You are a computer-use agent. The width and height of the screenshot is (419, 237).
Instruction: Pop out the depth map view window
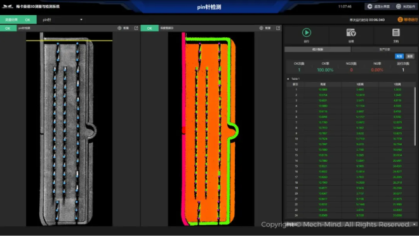point(278,28)
